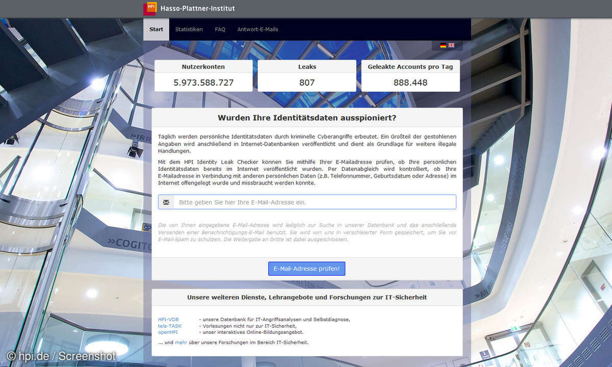
Task: Click the Nutzerkonten card heading
Action: point(203,67)
